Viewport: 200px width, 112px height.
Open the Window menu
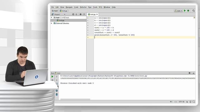(107, 7)
